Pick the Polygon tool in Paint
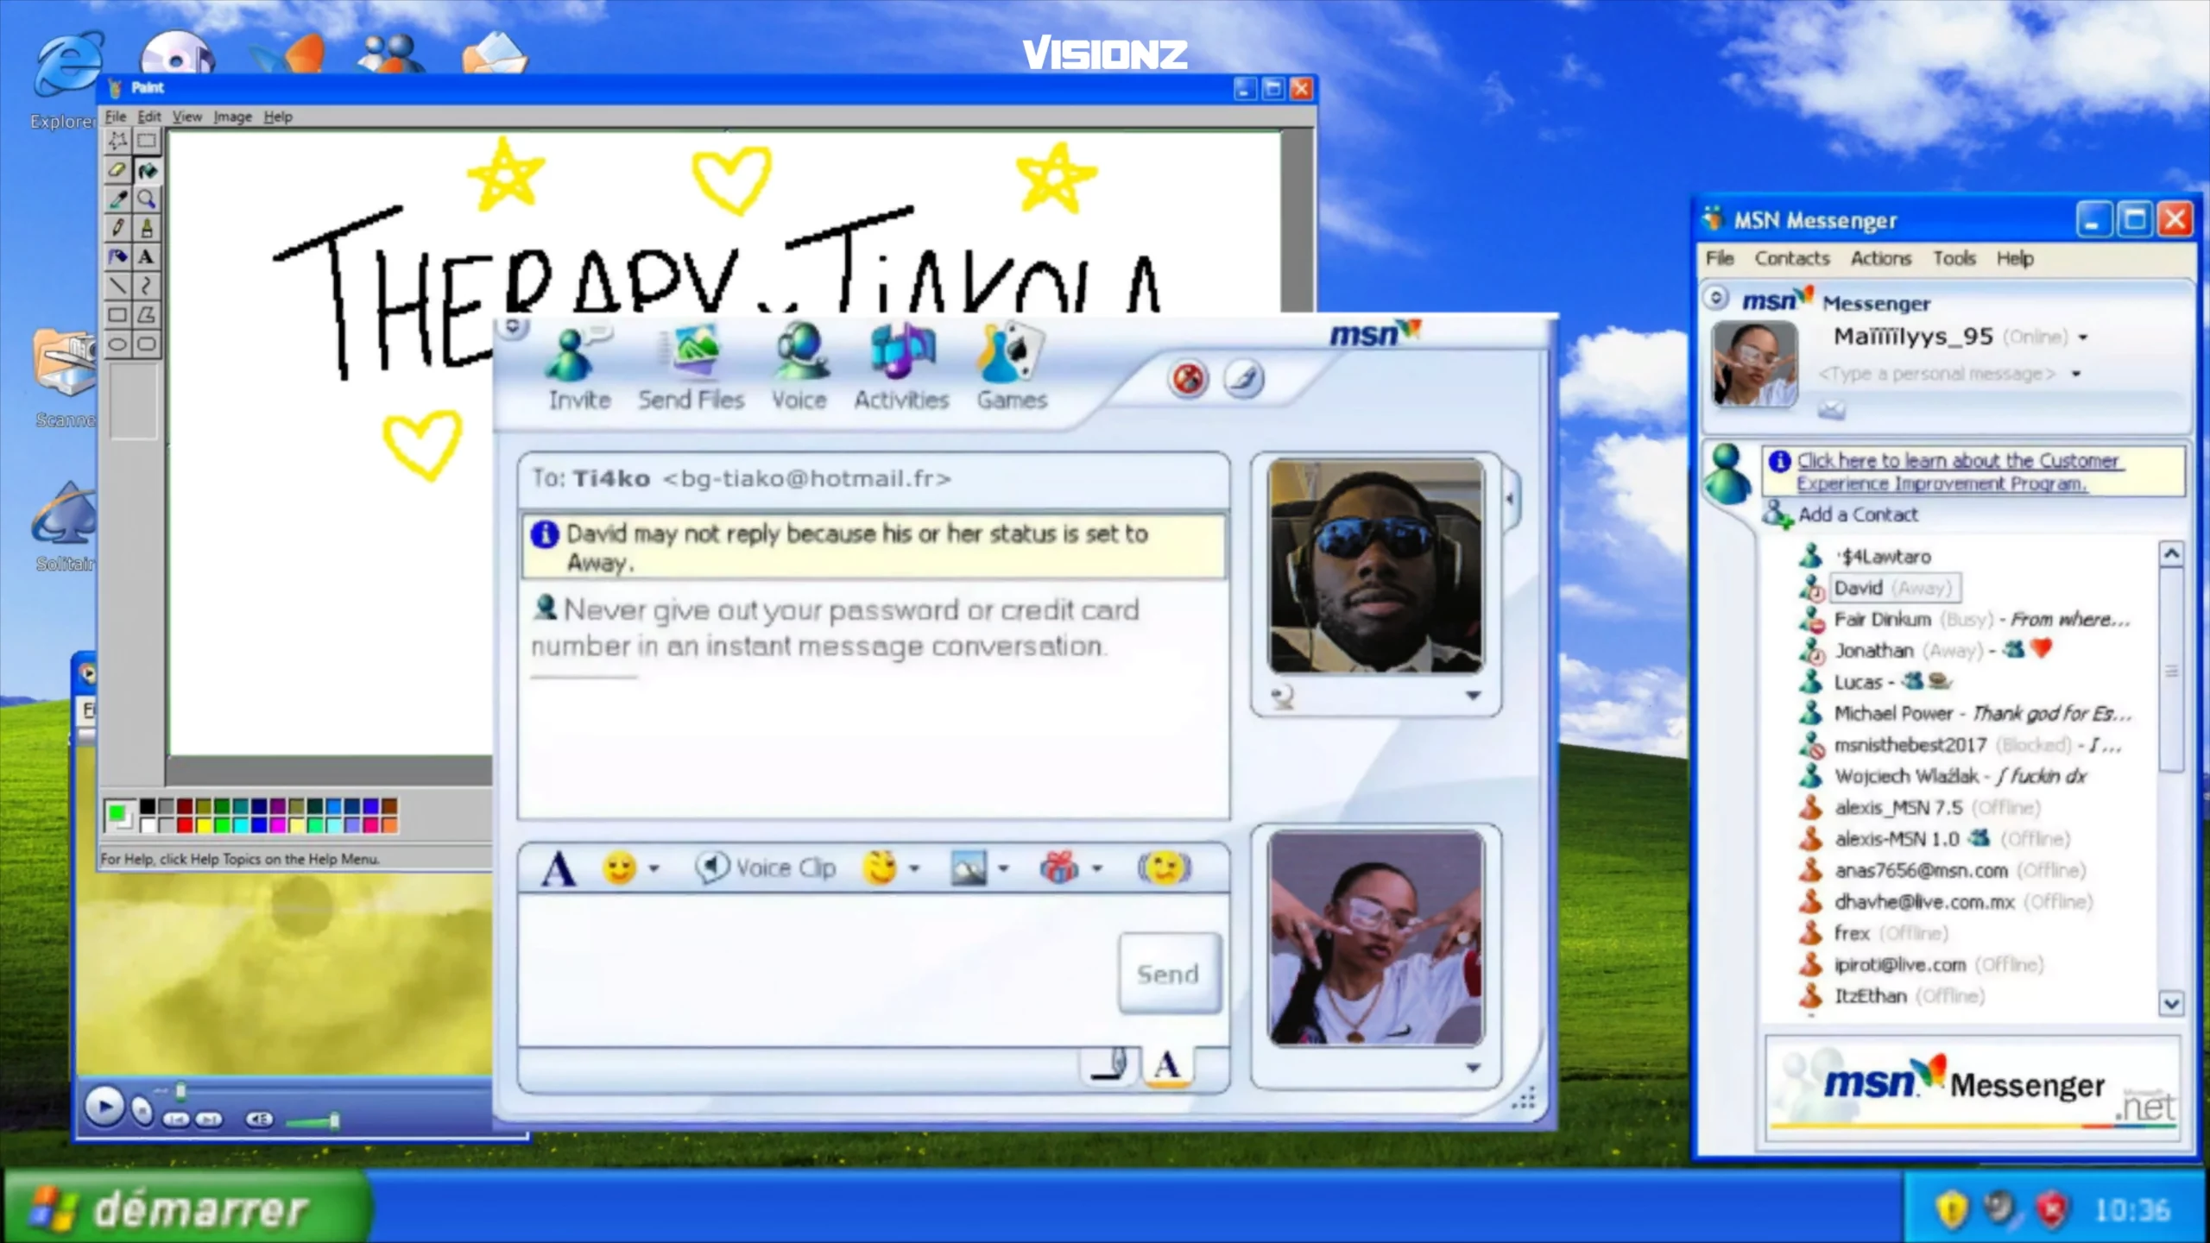 [x=147, y=315]
